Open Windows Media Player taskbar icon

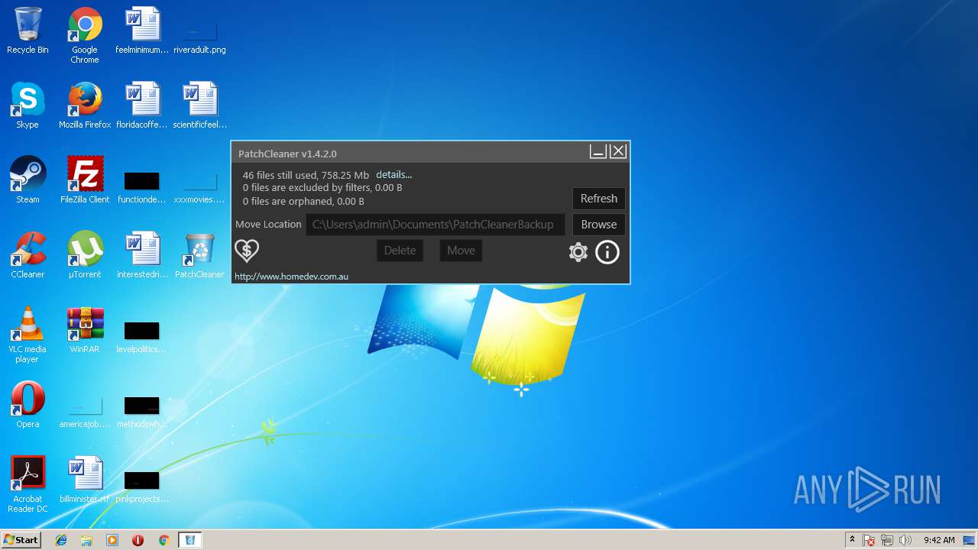click(x=112, y=540)
